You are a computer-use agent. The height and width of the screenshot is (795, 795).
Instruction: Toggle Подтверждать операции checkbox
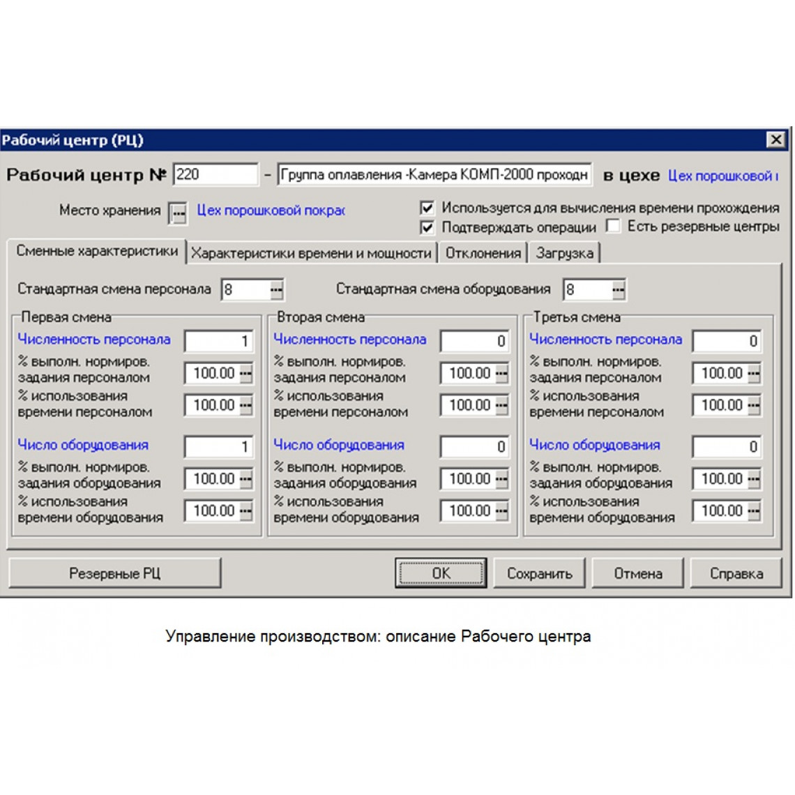pos(427,227)
